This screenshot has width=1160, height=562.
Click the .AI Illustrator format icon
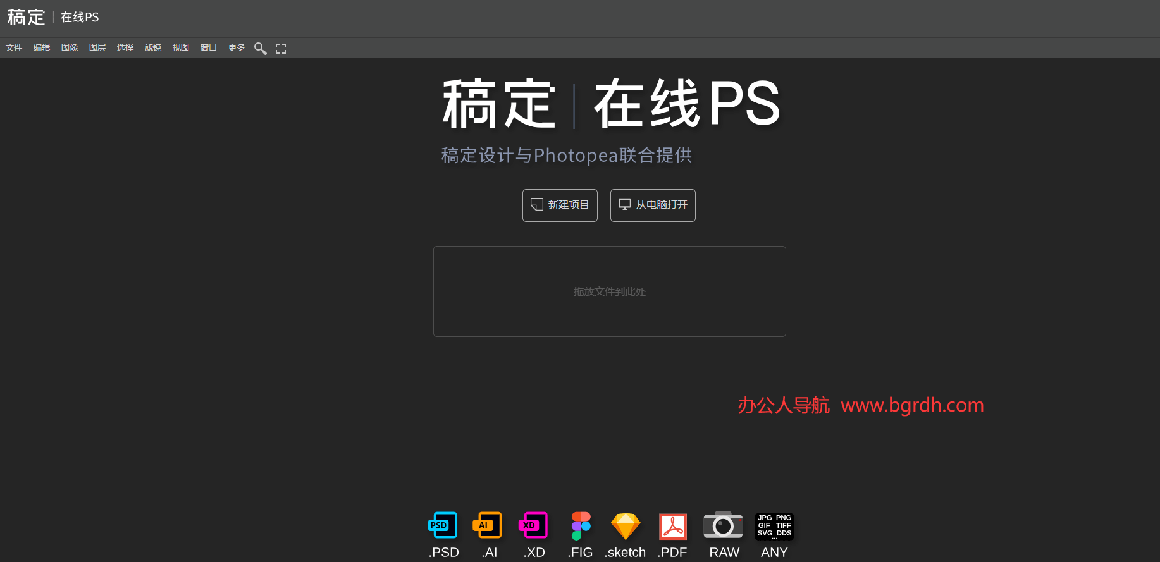(x=487, y=526)
